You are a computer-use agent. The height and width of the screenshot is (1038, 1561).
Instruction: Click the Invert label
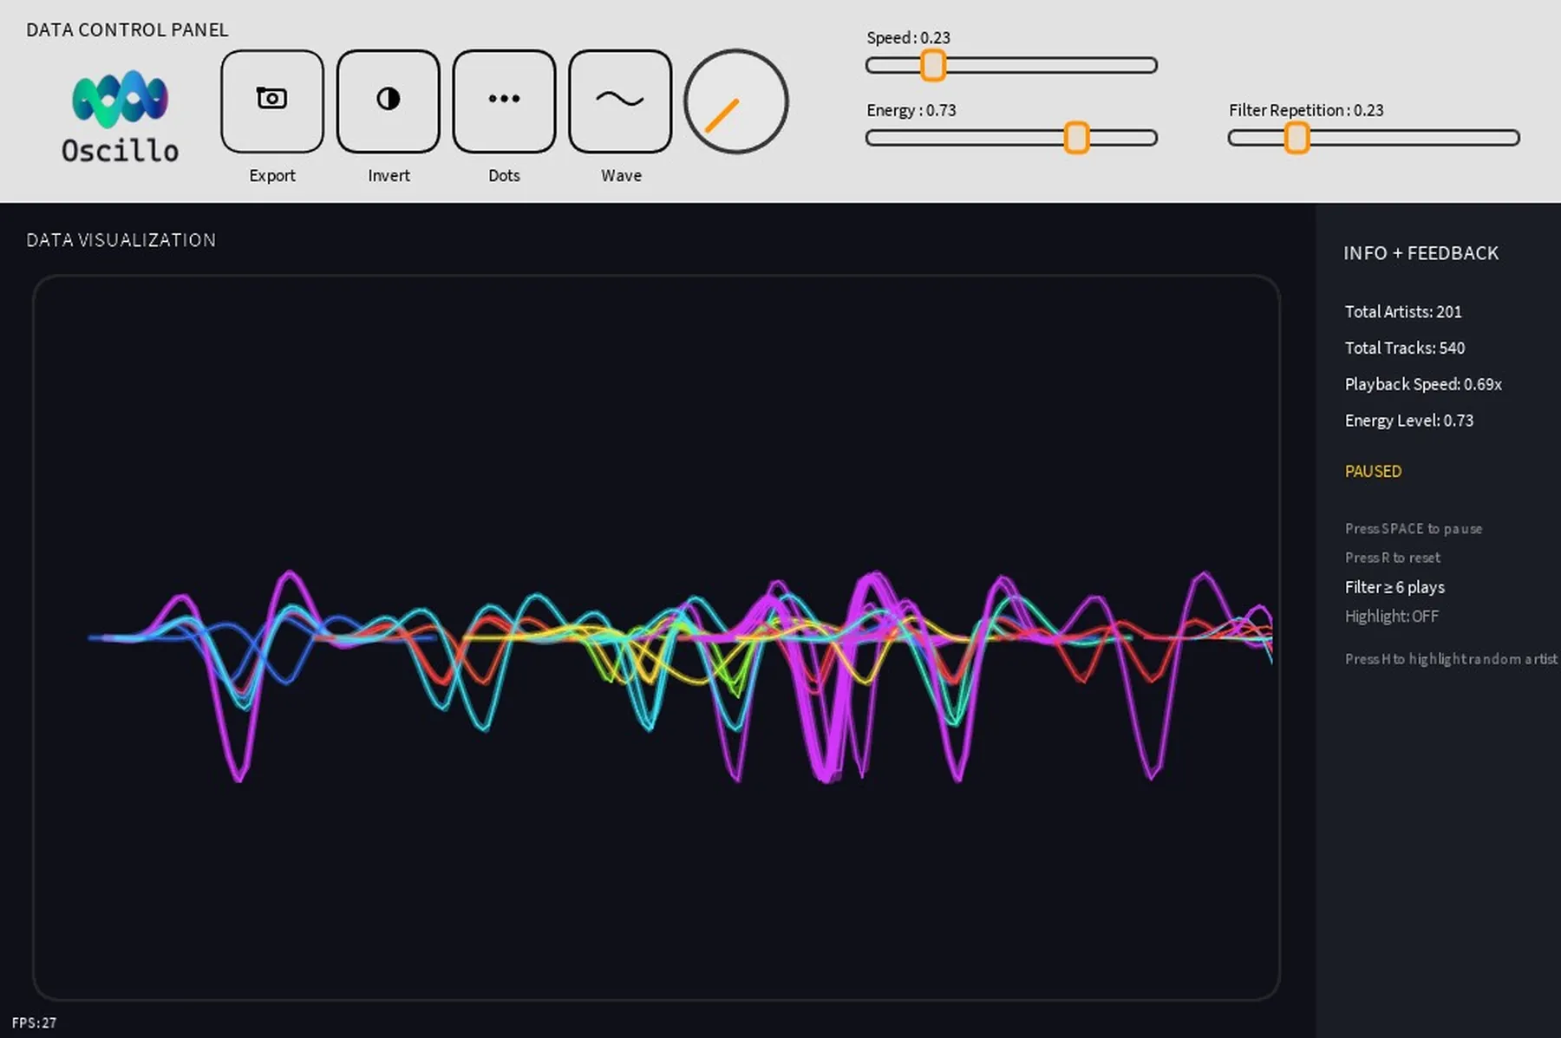(389, 175)
